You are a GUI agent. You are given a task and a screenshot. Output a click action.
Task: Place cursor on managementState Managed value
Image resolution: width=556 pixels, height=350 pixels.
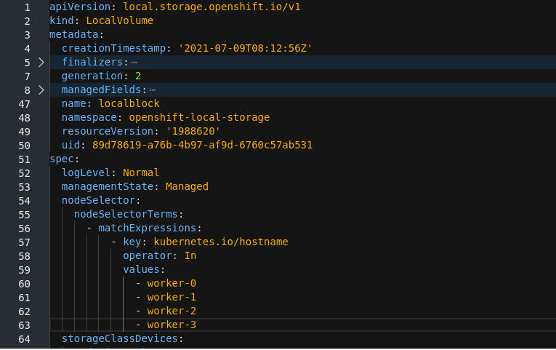pyautogui.click(x=187, y=187)
